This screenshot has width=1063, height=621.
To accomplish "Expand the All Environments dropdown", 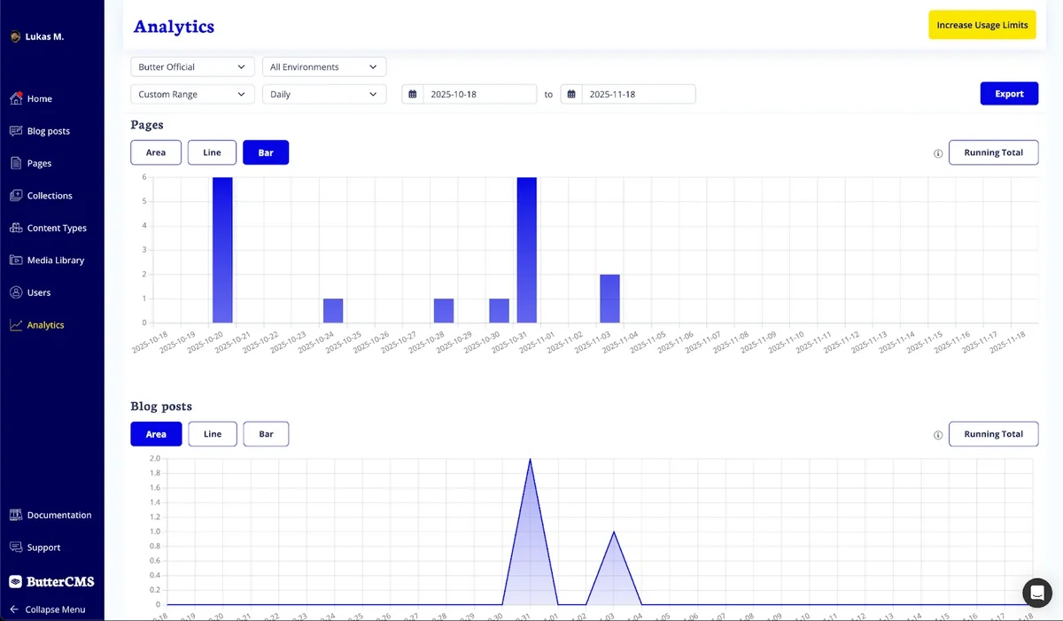I will (324, 67).
